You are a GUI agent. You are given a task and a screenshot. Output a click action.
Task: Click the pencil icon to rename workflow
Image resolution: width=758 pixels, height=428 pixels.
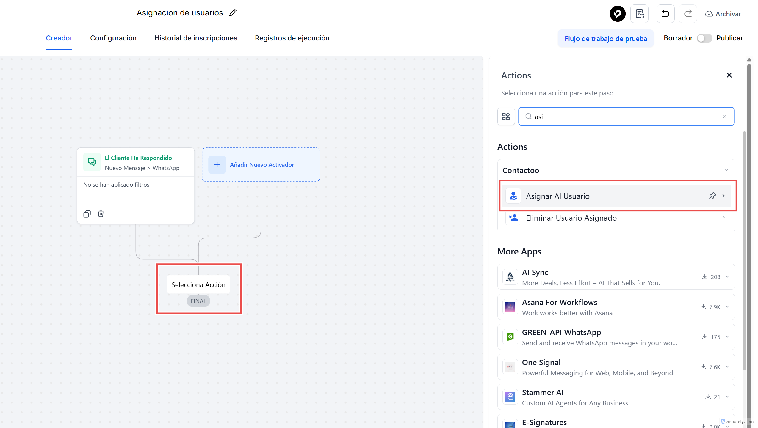[233, 13]
